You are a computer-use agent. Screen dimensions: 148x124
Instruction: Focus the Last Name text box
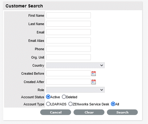pyautogui.click(x=69, y=24)
